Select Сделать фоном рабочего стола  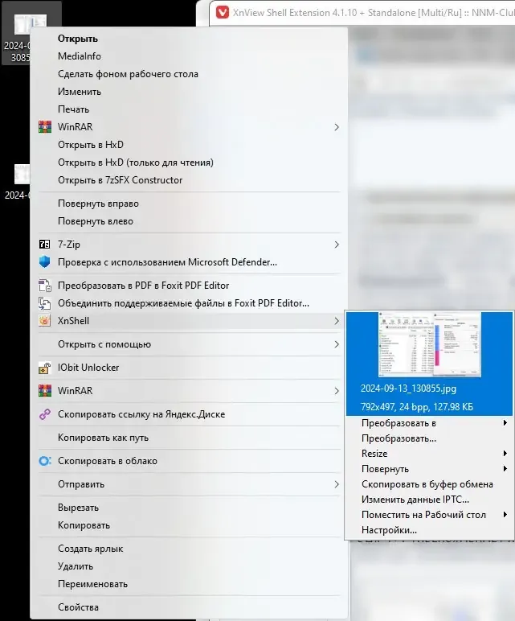pyautogui.click(x=189, y=74)
